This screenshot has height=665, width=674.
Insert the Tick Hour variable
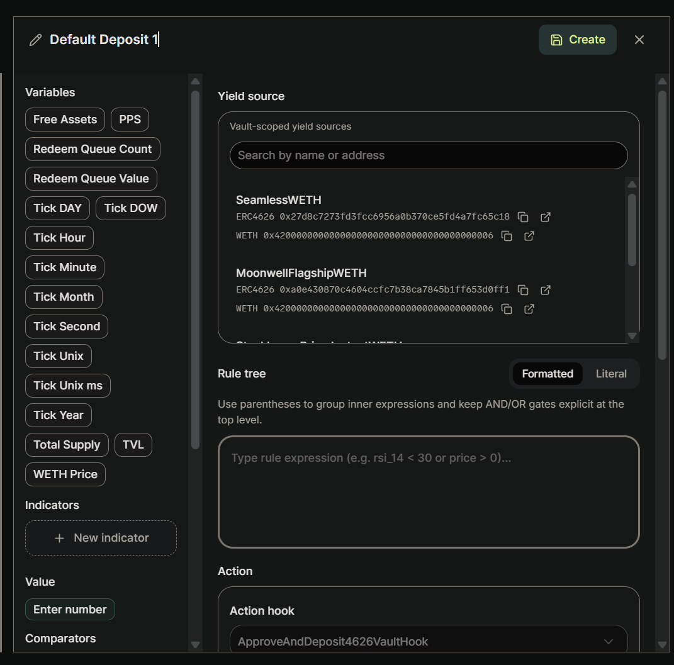59,238
